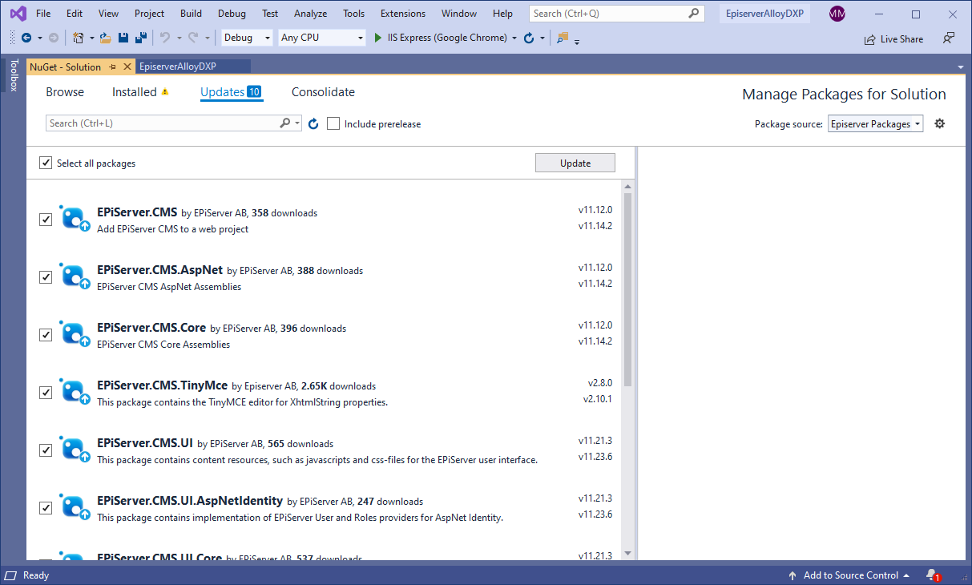Click the package list scroll down arrow
The height and width of the screenshot is (585, 972).
click(627, 553)
